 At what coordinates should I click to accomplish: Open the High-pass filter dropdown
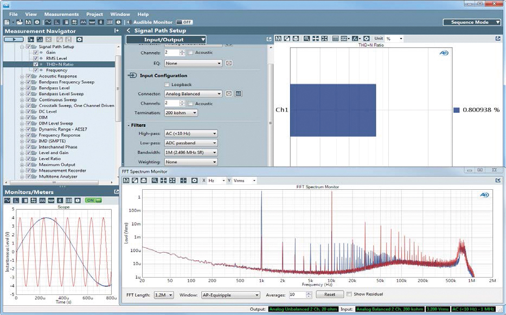click(191, 133)
